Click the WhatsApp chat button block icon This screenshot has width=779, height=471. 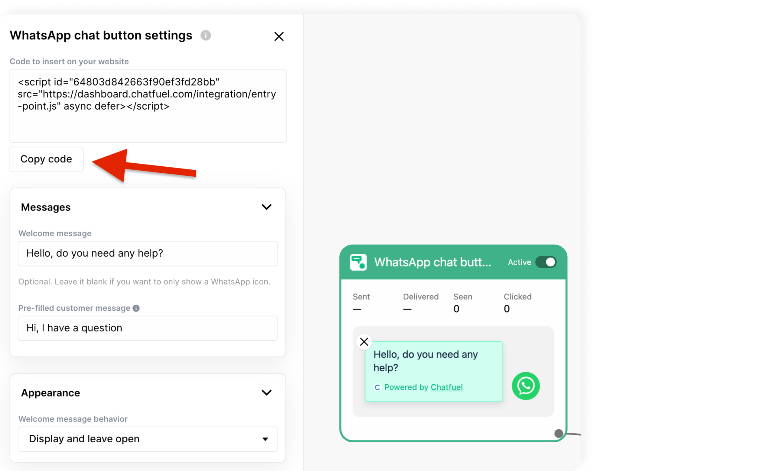[x=358, y=262]
